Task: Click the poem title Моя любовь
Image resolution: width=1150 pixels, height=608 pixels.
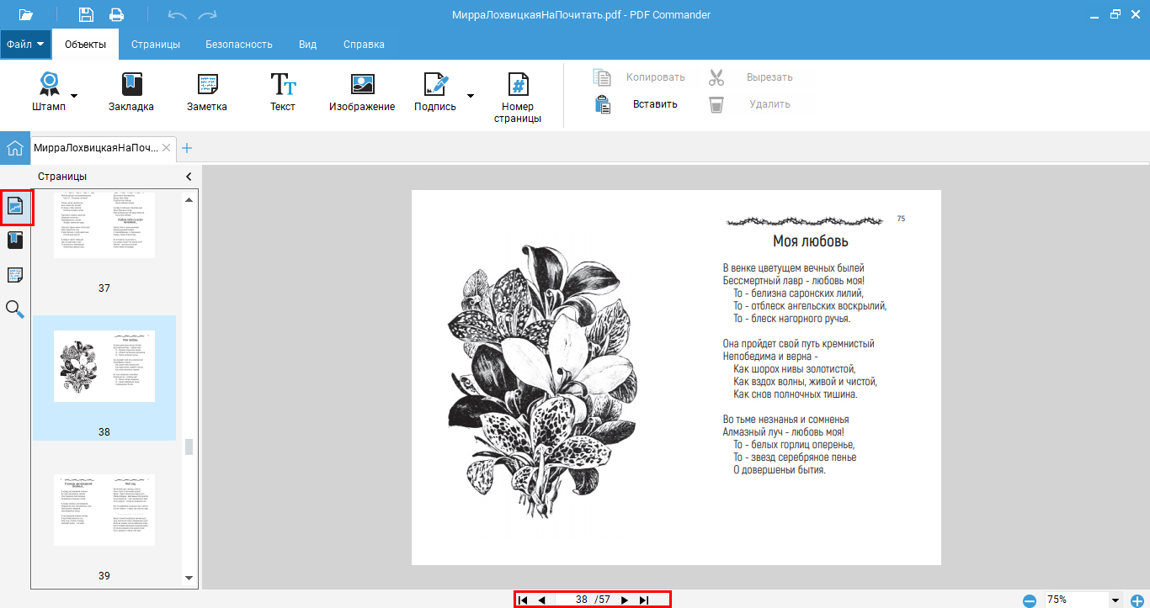Action: (811, 242)
